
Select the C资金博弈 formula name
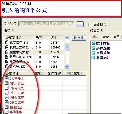[17, 98]
